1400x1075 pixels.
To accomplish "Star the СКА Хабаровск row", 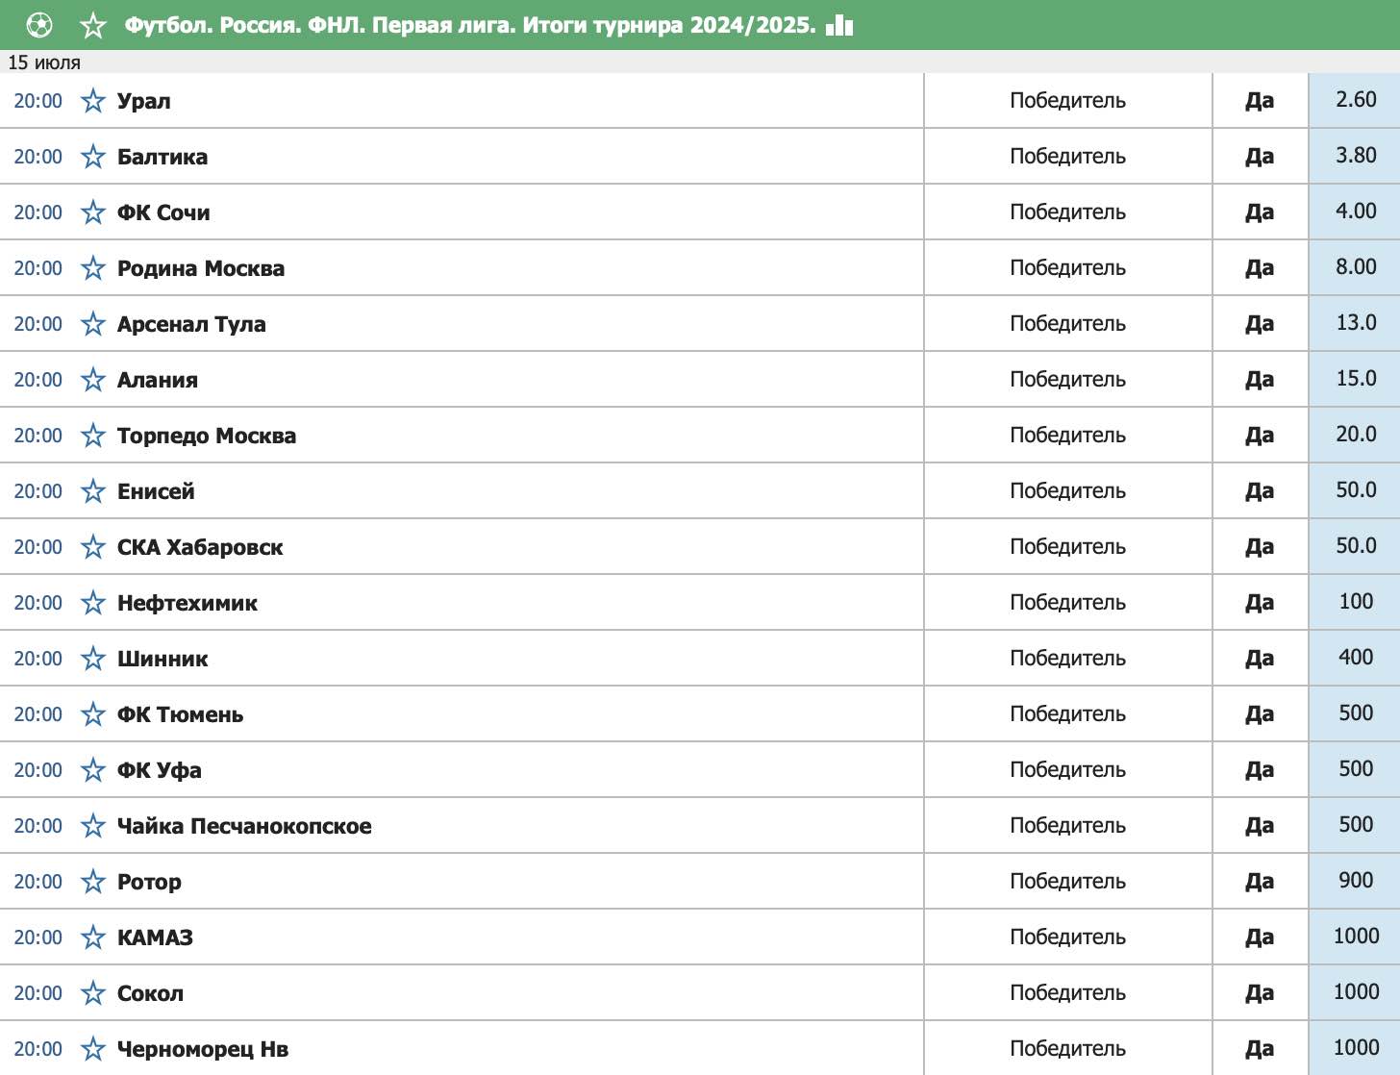I will click(x=93, y=546).
